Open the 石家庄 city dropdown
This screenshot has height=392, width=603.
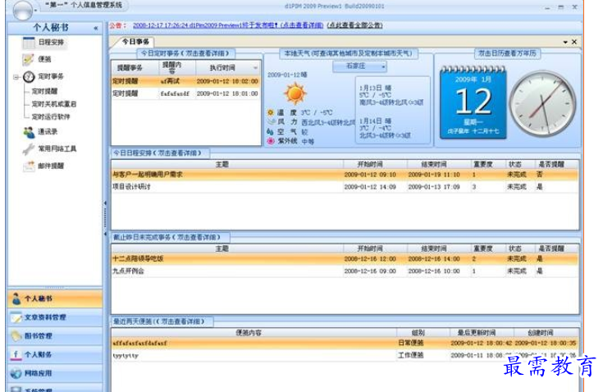pos(359,66)
